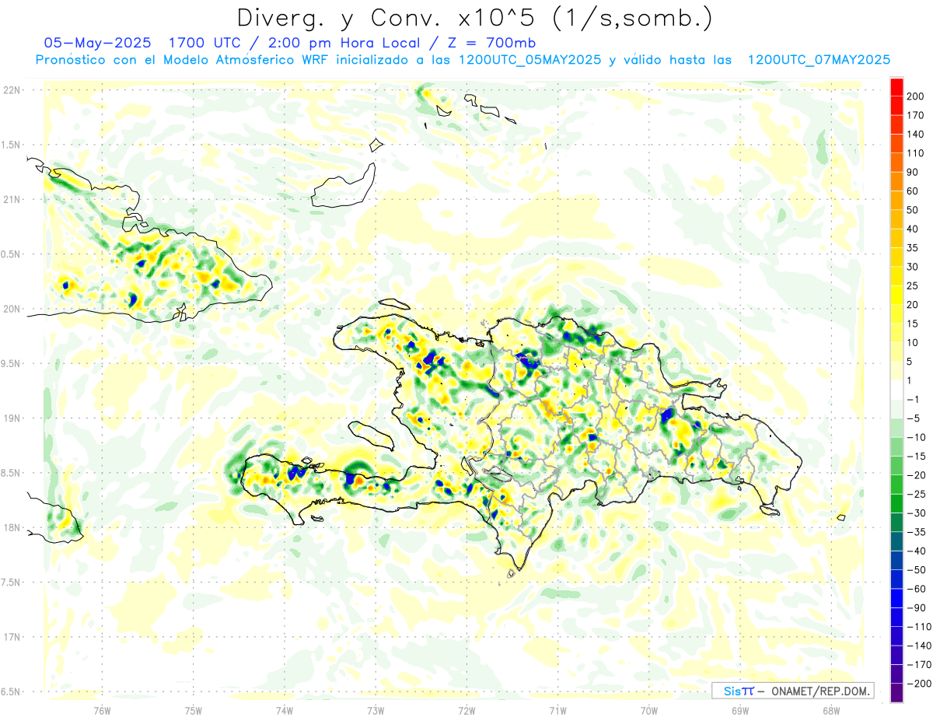
Task: Click the "75W" longitude label
Action: (193, 710)
